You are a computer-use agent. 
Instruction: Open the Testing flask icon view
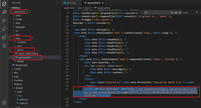[4, 46]
